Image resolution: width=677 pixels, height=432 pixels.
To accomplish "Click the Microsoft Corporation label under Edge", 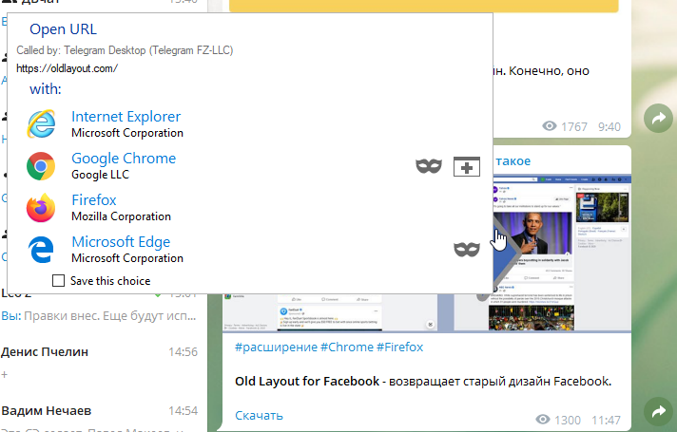I will [127, 258].
